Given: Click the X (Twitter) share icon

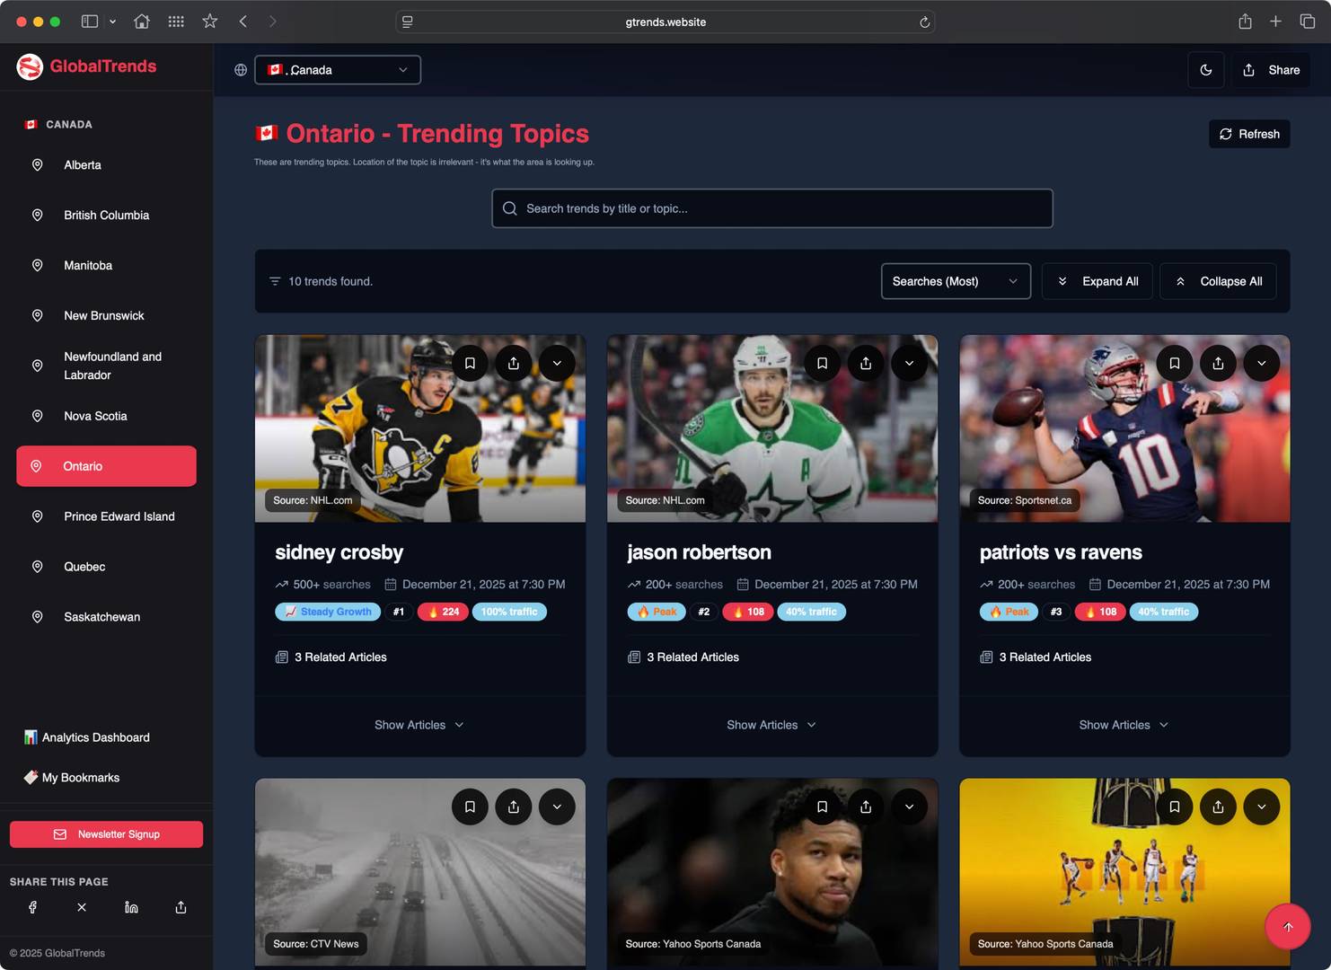Looking at the screenshot, I should (x=82, y=907).
